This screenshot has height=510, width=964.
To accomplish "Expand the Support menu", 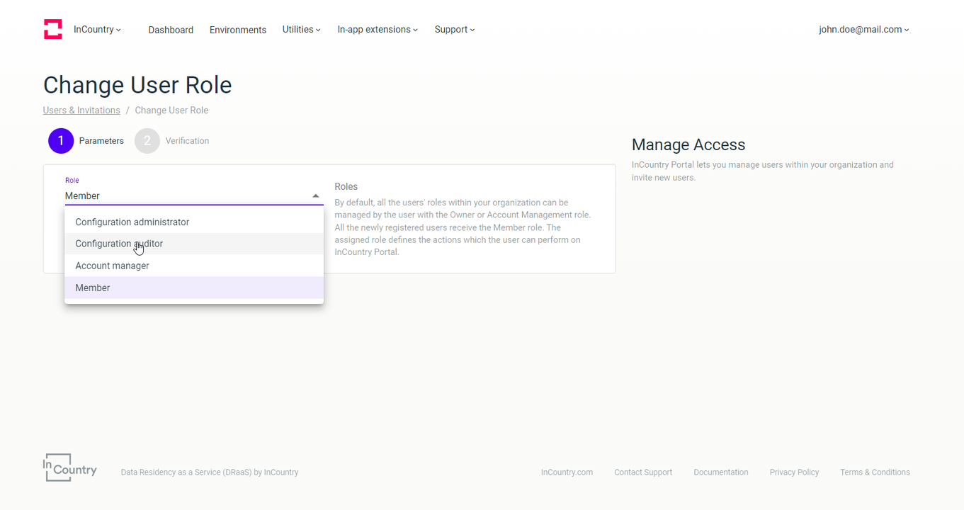I will point(455,30).
